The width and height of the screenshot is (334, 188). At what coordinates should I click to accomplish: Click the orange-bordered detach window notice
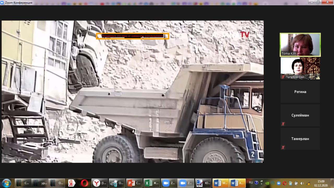click(x=133, y=36)
